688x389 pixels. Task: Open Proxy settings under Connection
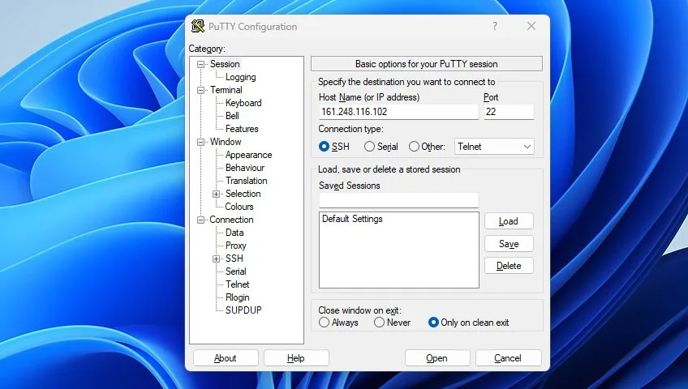(235, 246)
